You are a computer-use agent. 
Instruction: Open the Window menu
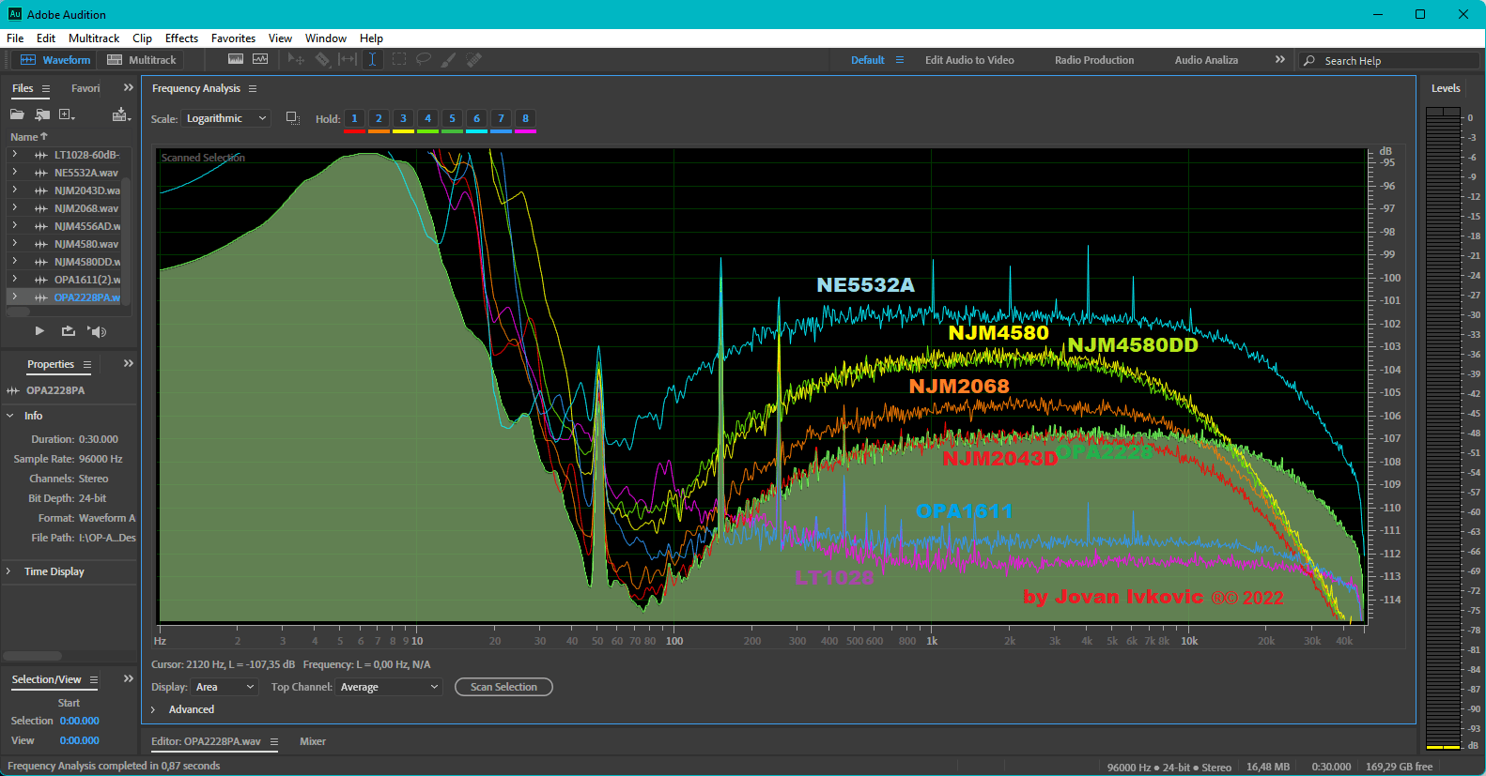click(326, 38)
